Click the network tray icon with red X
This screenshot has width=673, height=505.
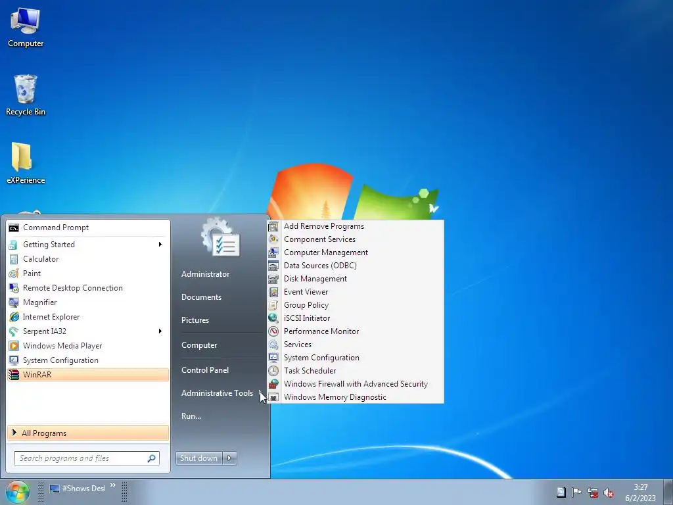point(593,493)
